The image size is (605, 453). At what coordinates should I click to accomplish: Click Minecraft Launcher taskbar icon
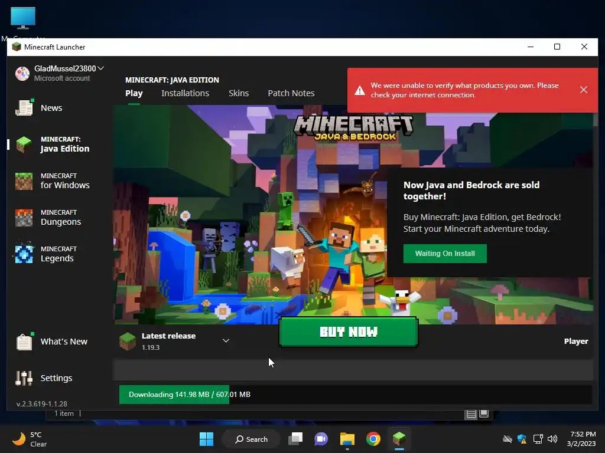click(399, 439)
